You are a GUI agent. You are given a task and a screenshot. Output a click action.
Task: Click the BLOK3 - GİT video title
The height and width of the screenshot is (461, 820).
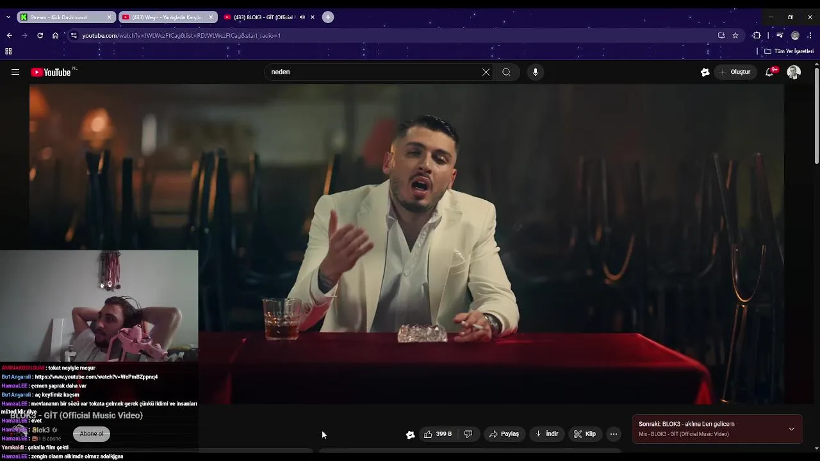[x=76, y=416]
